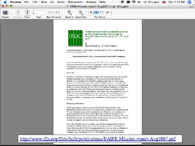Zoom Out of the document
The image size is (195, 146).
(81, 12)
